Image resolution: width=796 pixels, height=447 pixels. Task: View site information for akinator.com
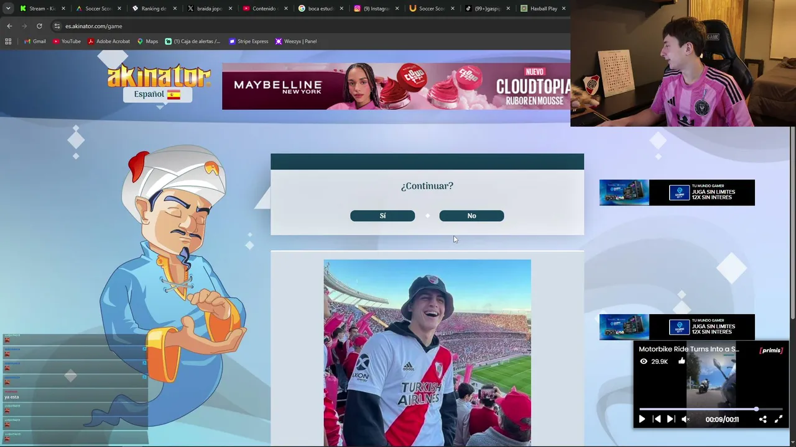pos(57,26)
